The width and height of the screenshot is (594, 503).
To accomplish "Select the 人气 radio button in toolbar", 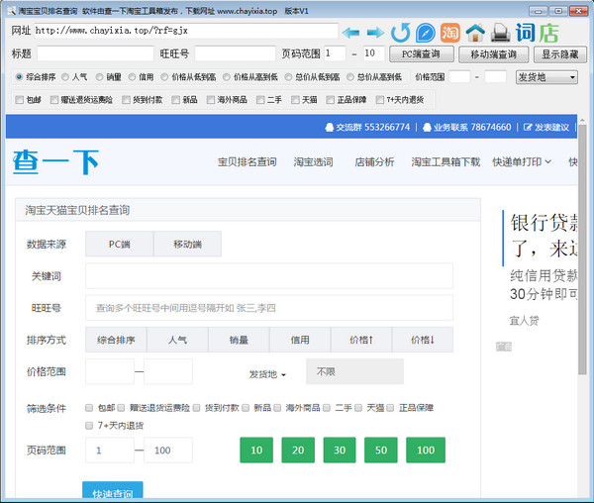I will pyautogui.click(x=65, y=77).
